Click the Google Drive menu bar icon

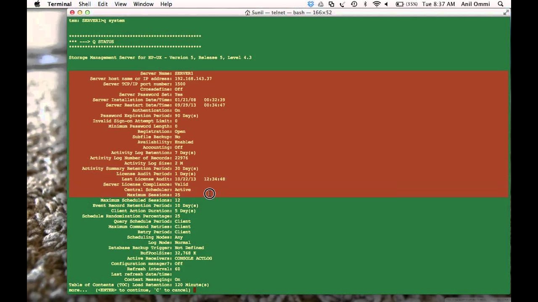[322, 4]
